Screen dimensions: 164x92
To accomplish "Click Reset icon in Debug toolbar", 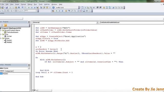I will pyautogui.click(x=63, y=11).
